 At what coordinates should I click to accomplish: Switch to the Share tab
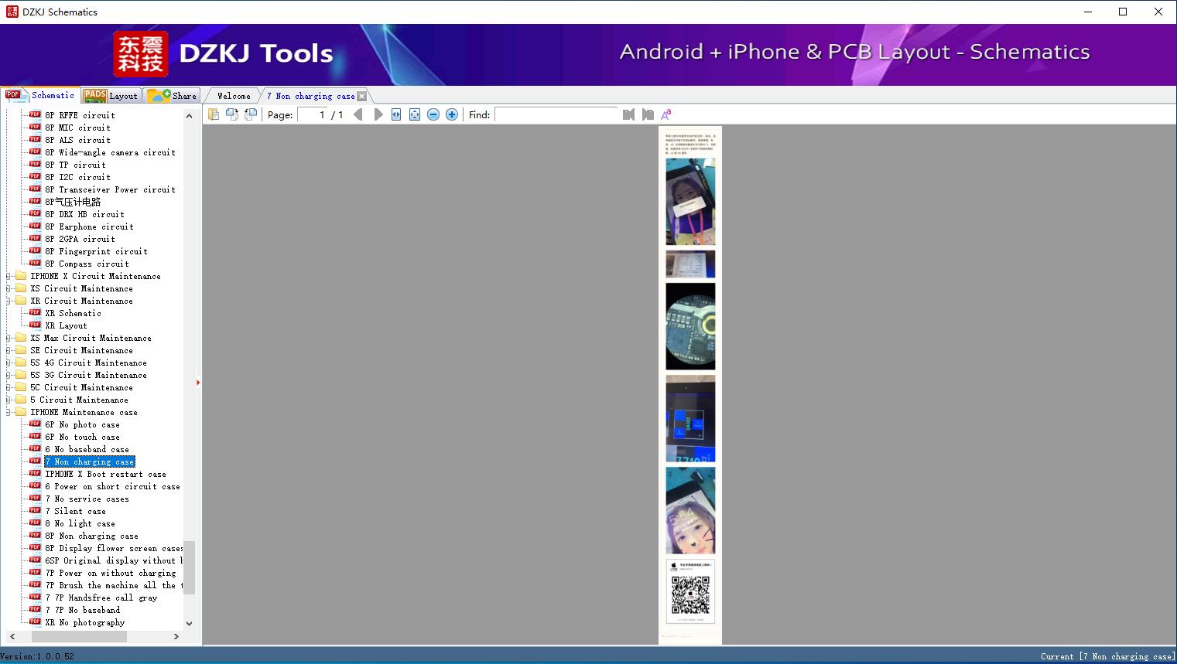pyautogui.click(x=172, y=96)
